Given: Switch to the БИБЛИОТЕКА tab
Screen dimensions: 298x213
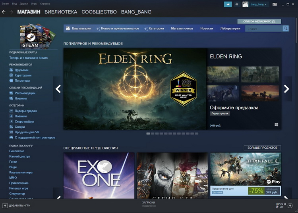Looking at the screenshot, I should pos(61,12).
